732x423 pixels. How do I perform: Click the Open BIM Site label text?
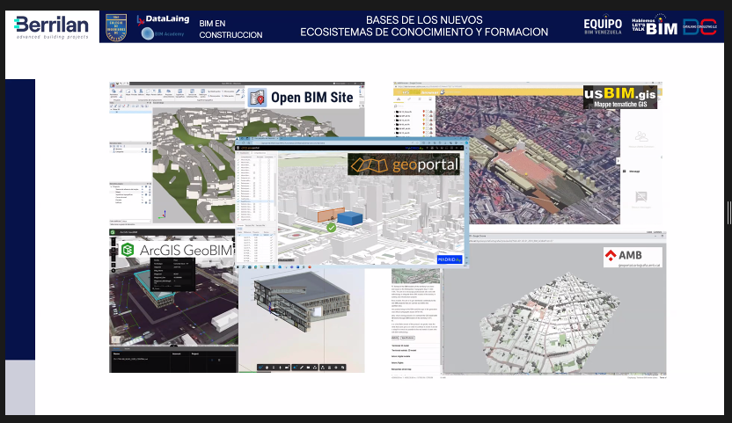click(311, 98)
